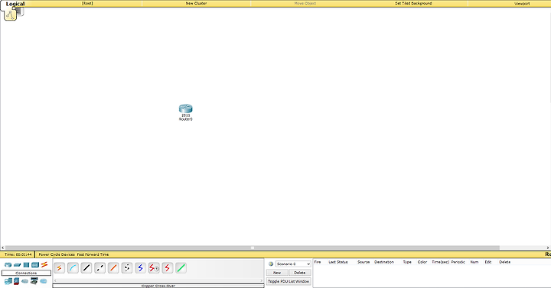Image resolution: width=551 pixels, height=288 pixels.
Task: Select the WAN Emulation cloud category icon
Action: [25, 281]
